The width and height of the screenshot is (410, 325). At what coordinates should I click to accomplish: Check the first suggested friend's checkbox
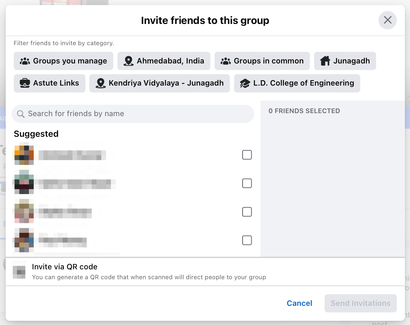tap(247, 155)
